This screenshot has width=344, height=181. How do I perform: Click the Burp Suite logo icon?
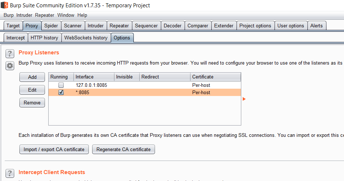5,5
